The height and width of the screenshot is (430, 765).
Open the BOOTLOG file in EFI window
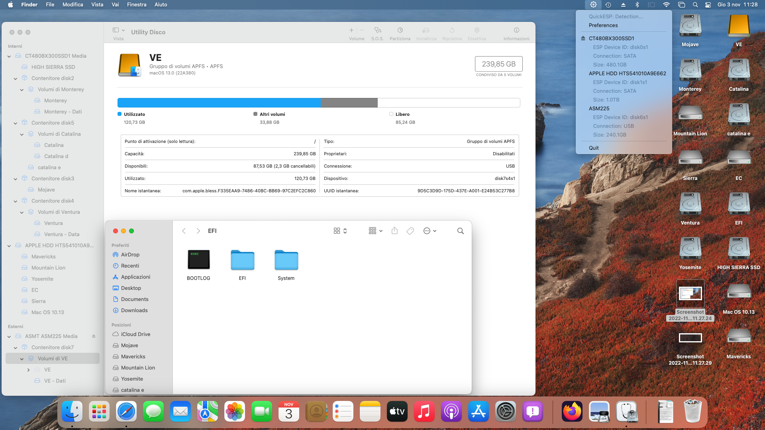tap(198, 260)
